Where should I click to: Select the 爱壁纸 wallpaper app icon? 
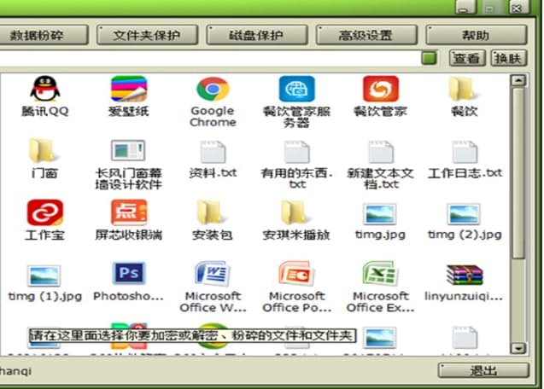[129, 89]
